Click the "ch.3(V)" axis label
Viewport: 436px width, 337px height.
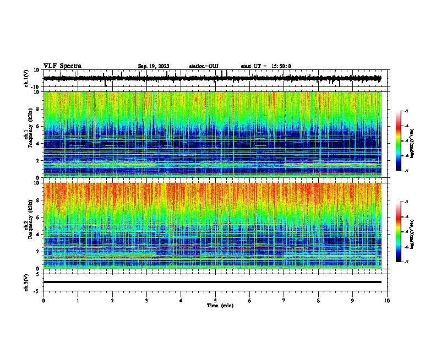click(x=26, y=282)
